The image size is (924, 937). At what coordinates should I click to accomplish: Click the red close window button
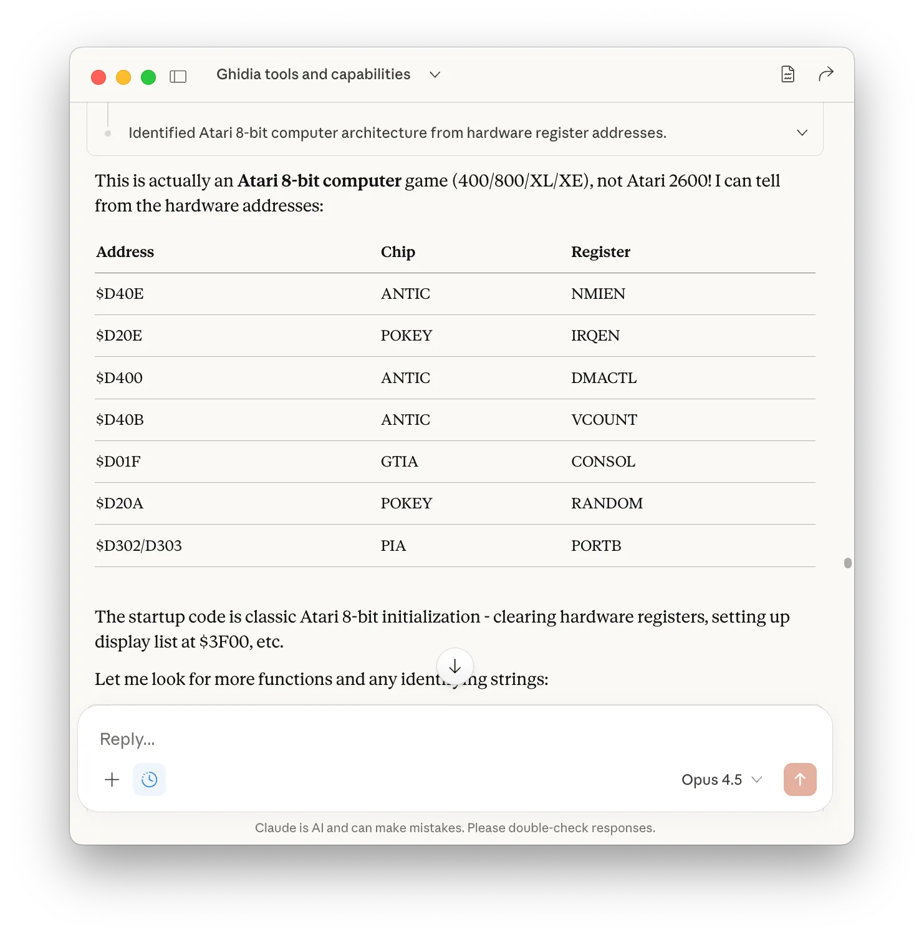coord(99,77)
